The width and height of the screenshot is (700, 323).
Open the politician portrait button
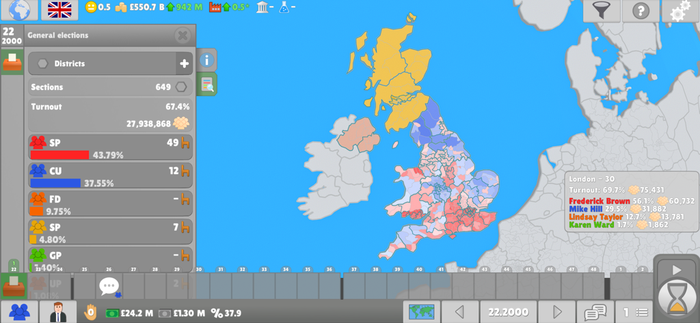point(58,312)
